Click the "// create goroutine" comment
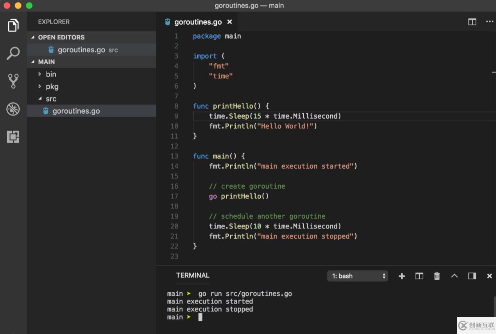 247,186
